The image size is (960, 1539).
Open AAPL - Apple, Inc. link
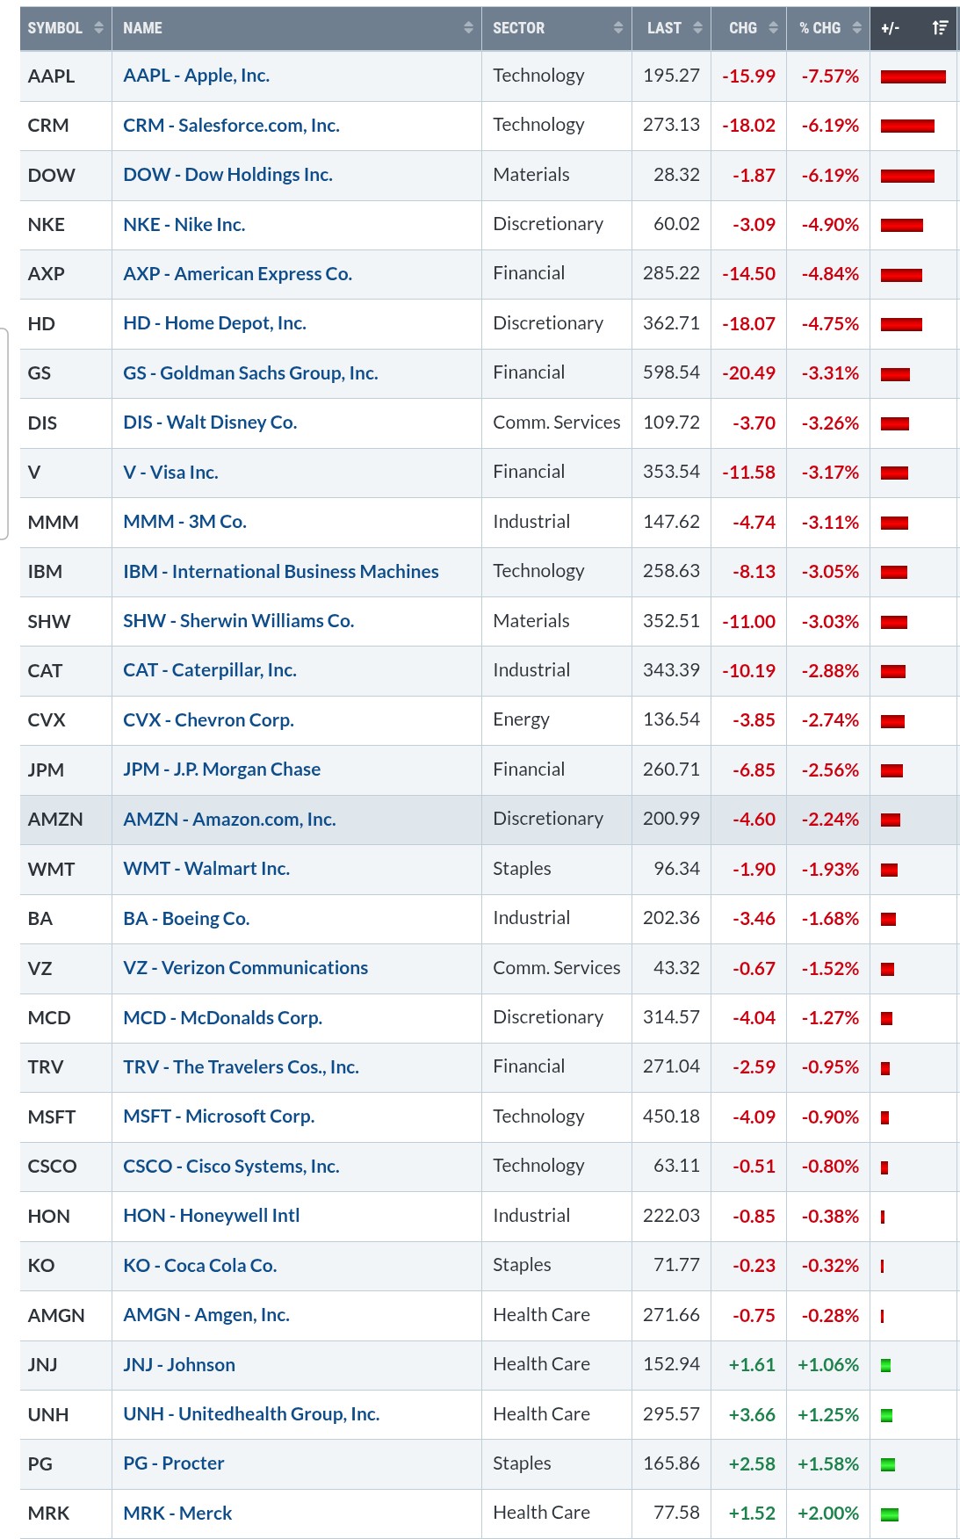point(196,76)
